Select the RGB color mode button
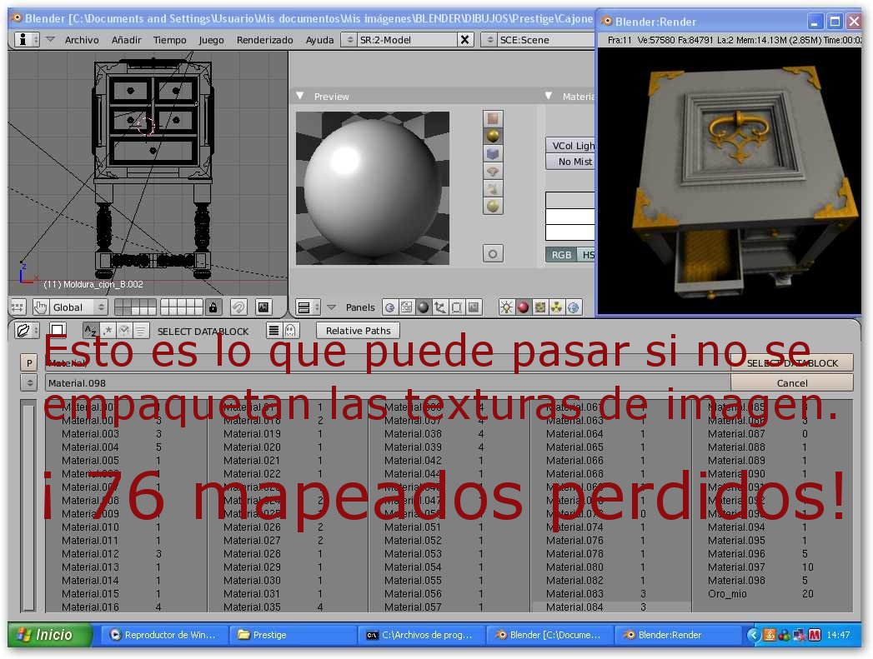873x659 pixels. click(561, 255)
